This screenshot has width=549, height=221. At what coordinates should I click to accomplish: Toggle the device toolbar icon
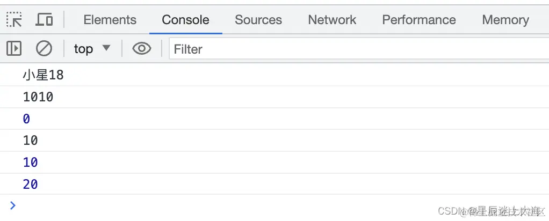point(44,20)
